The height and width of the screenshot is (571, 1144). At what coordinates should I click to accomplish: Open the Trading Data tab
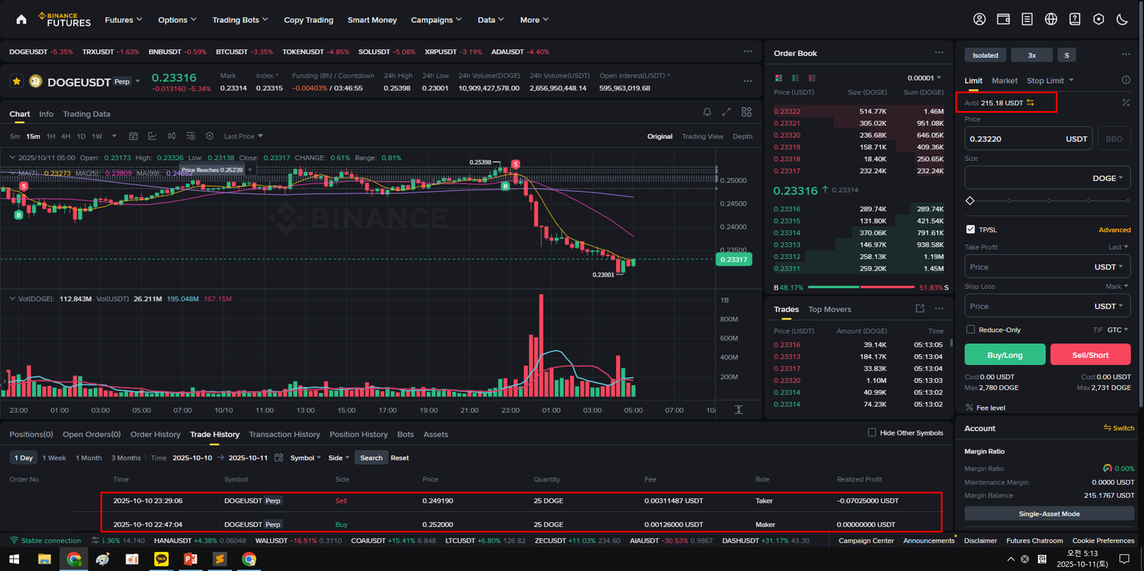[x=86, y=114]
